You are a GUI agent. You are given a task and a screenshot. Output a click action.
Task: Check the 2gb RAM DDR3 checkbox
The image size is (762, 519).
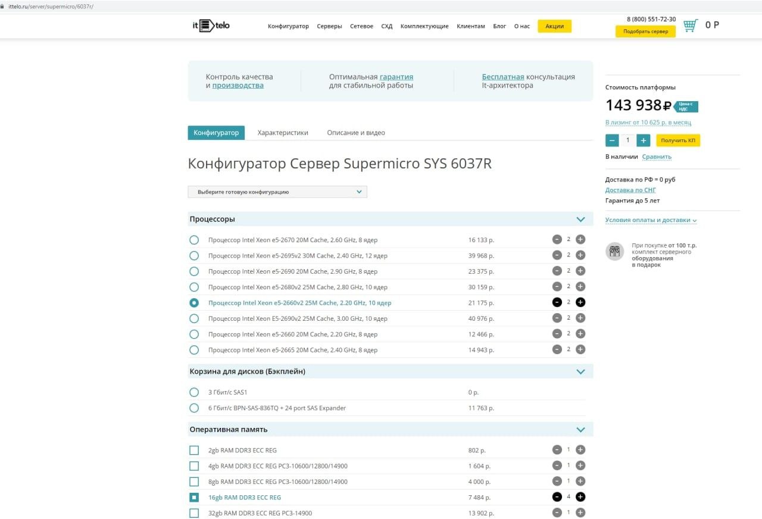[194, 450]
